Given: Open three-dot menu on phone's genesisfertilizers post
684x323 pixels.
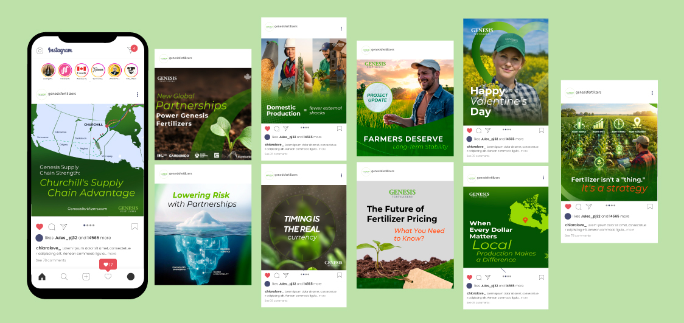Looking at the screenshot, I should [138, 94].
